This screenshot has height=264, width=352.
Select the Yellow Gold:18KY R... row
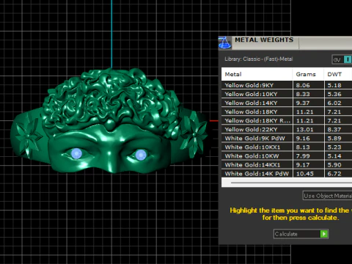pos(287,120)
